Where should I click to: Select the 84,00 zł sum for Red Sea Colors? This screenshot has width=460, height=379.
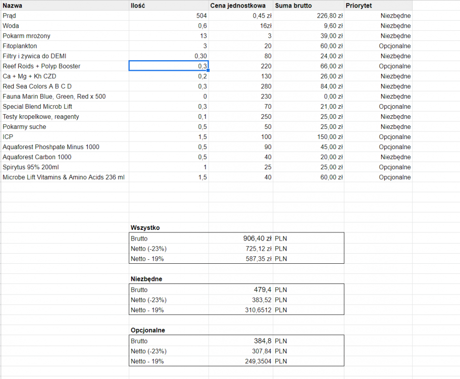[x=309, y=86]
